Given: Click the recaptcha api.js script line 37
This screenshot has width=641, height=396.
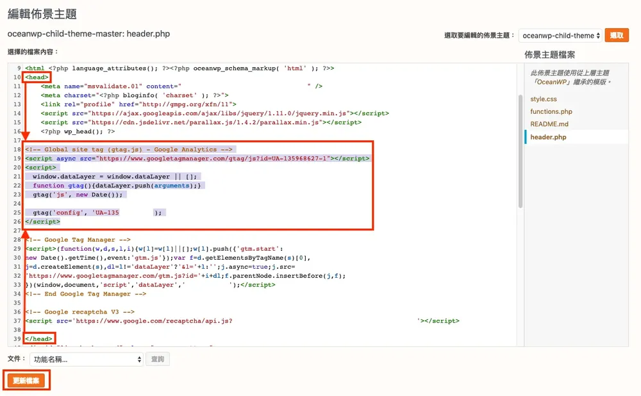Looking at the screenshot, I should pyautogui.click(x=242, y=321).
